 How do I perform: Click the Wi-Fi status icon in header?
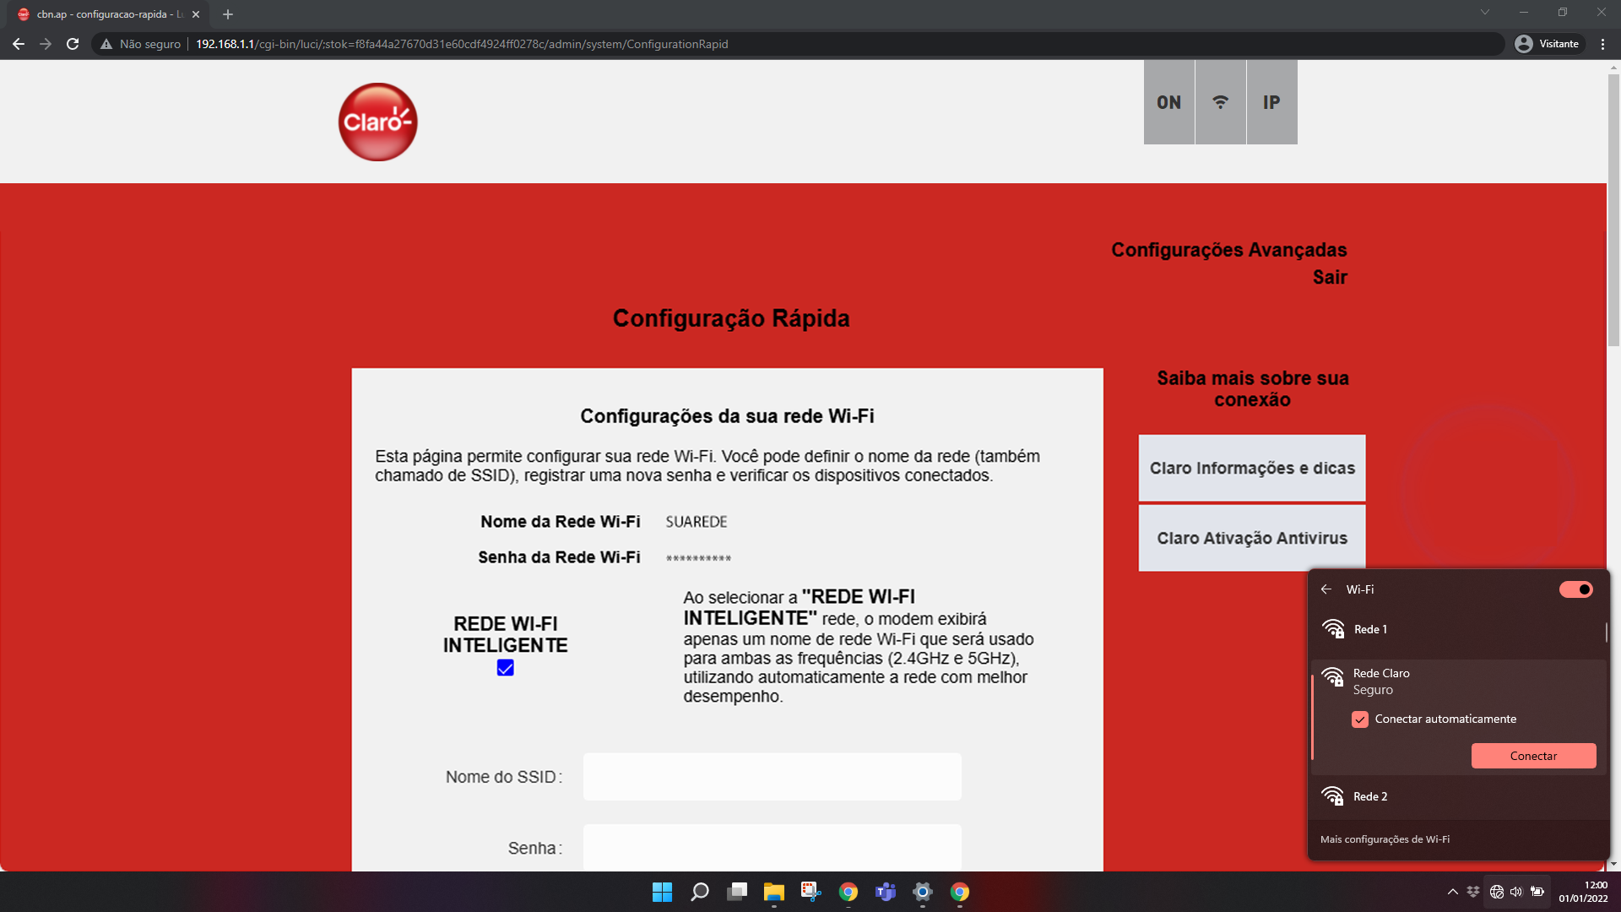tap(1220, 102)
